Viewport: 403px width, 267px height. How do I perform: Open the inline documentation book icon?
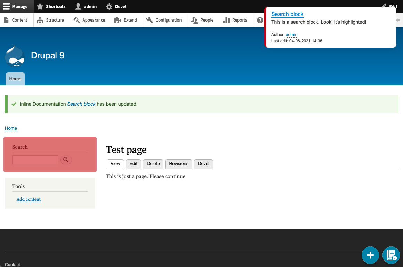click(x=391, y=255)
